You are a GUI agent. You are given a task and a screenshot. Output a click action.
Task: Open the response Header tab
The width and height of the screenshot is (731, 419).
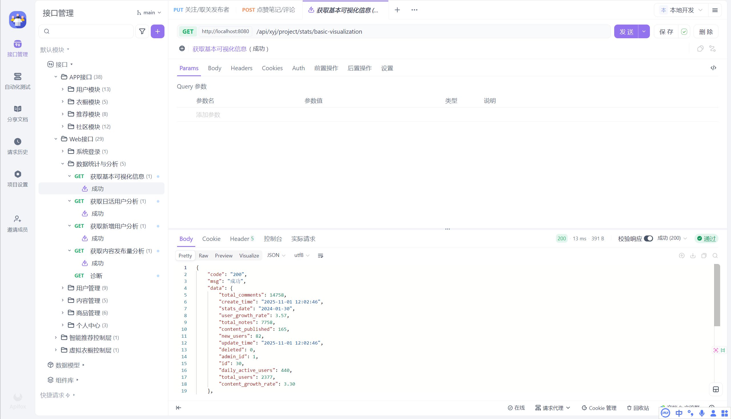(242, 239)
